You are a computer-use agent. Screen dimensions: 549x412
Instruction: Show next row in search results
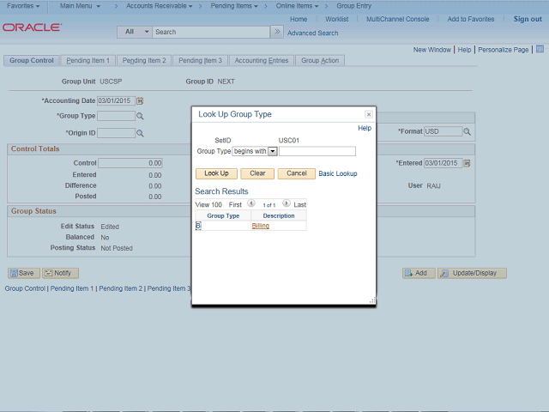pyautogui.click(x=287, y=204)
